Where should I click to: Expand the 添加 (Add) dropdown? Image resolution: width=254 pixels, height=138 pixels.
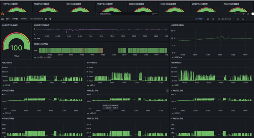pos(199,19)
